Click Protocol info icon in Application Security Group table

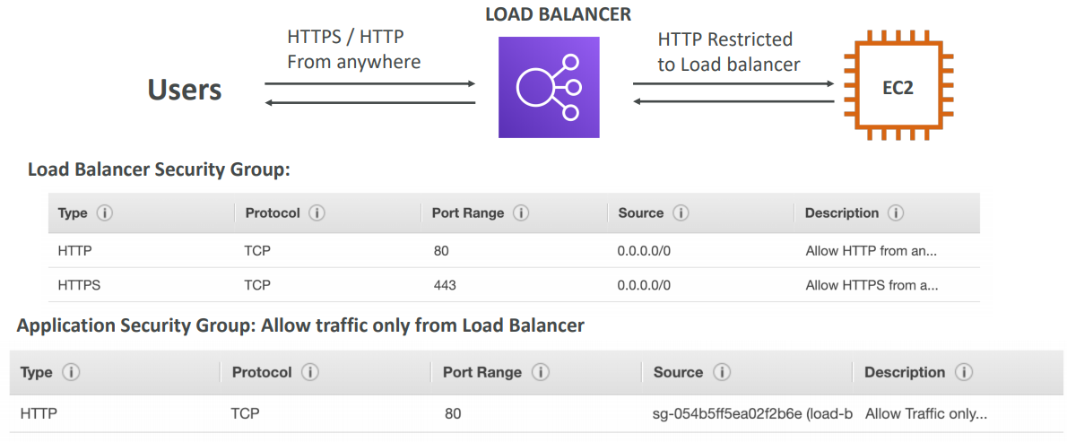coord(310,372)
